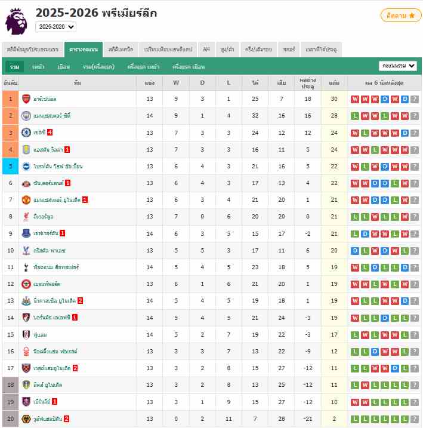This screenshot has height=428, width=423.
Task: Click the ติดตาม follow button with star
Action: click(401, 16)
